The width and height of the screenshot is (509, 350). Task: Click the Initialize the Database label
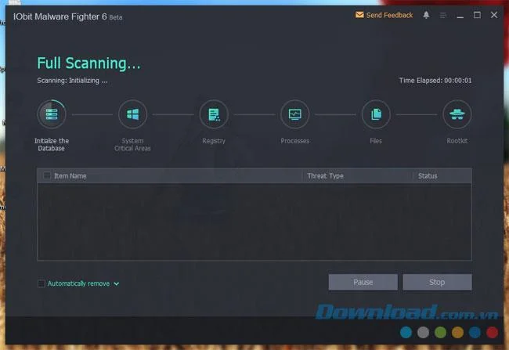pos(52,145)
